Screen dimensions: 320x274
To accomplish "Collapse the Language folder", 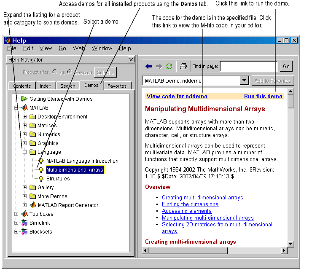I will pos(25,152).
